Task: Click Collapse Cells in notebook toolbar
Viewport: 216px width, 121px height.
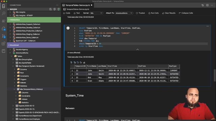Action: coord(186,13)
